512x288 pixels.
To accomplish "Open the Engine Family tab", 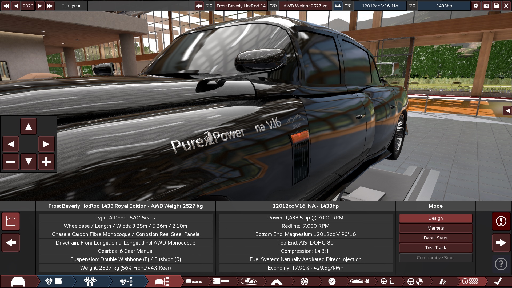I will (x=53, y=281).
